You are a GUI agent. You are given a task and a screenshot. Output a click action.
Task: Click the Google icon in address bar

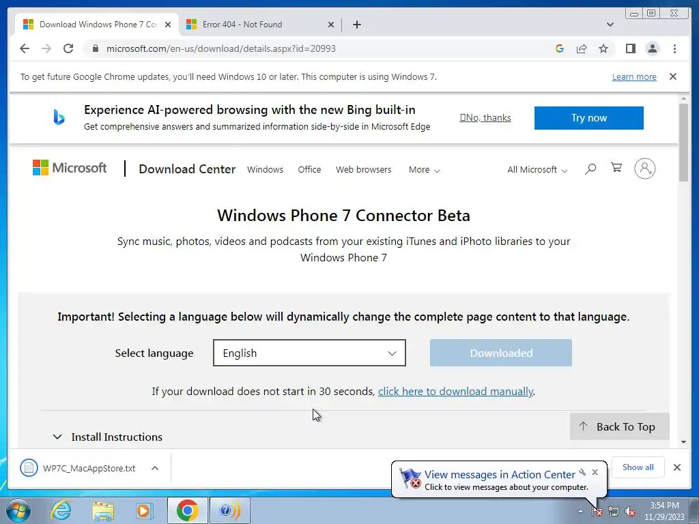pyautogui.click(x=560, y=48)
